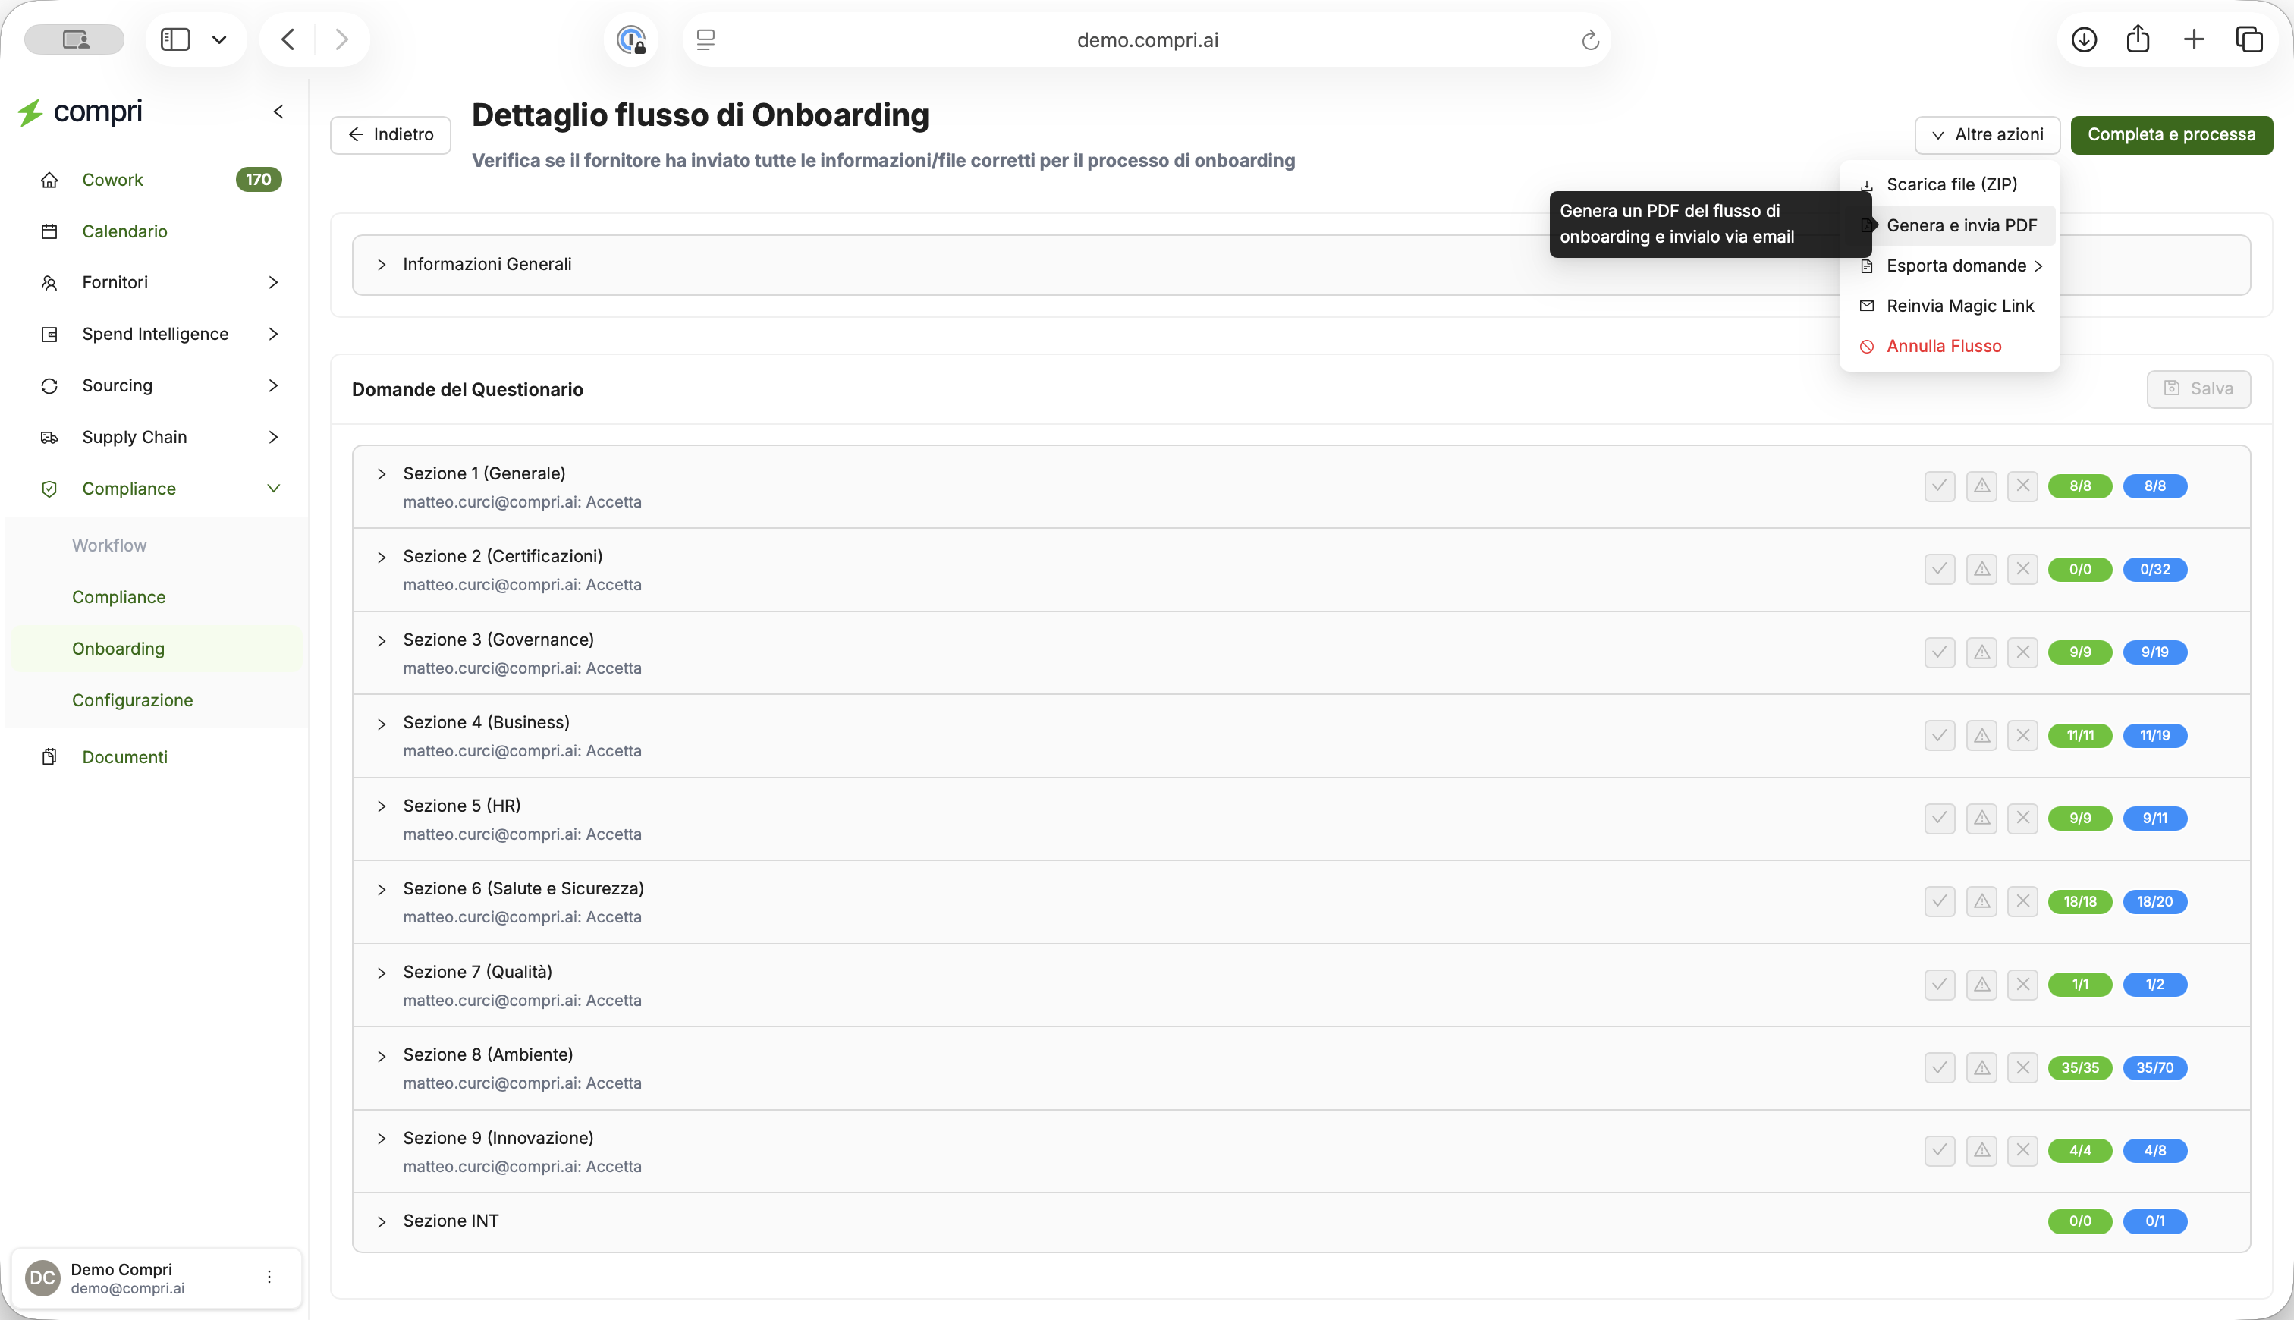2294x1320 pixels.
Task: Click the demo.compri.ai address field
Action: (x=1146, y=40)
